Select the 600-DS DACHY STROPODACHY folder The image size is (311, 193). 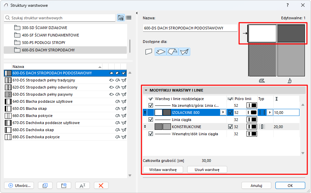tap(65, 50)
